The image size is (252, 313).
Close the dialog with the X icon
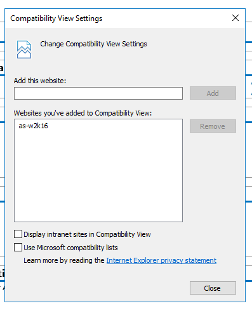(x=235, y=18)
